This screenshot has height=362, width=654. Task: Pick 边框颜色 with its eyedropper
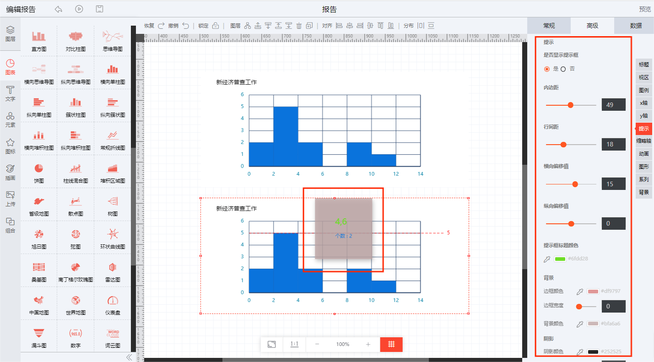pos(579,292)
